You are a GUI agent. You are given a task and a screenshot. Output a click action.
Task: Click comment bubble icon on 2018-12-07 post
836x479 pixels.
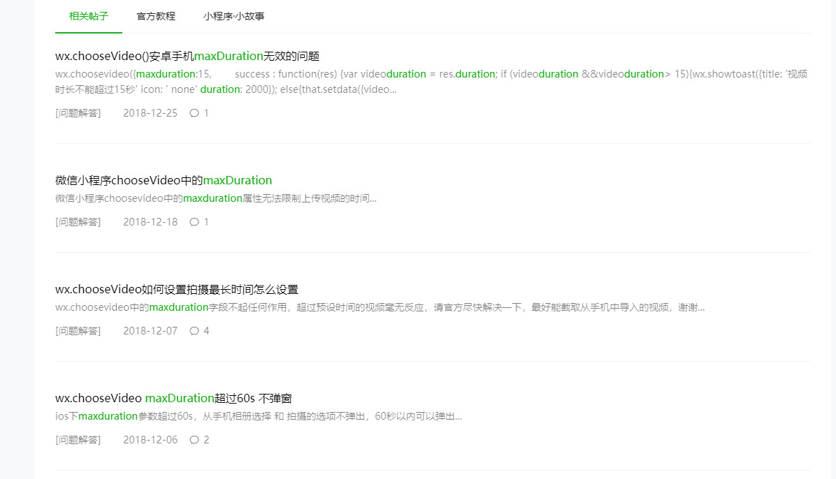tap(194, 331)
